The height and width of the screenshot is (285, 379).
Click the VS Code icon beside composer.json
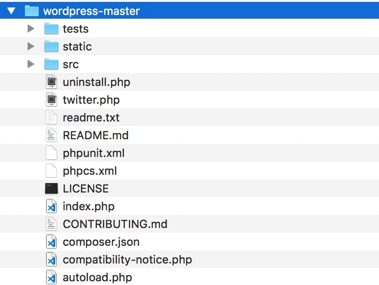[51, 242]
